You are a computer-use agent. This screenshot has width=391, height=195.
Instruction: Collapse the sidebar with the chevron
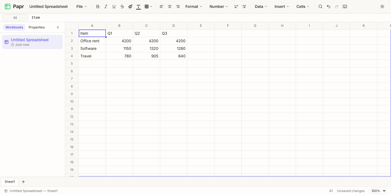coord(58,27)
